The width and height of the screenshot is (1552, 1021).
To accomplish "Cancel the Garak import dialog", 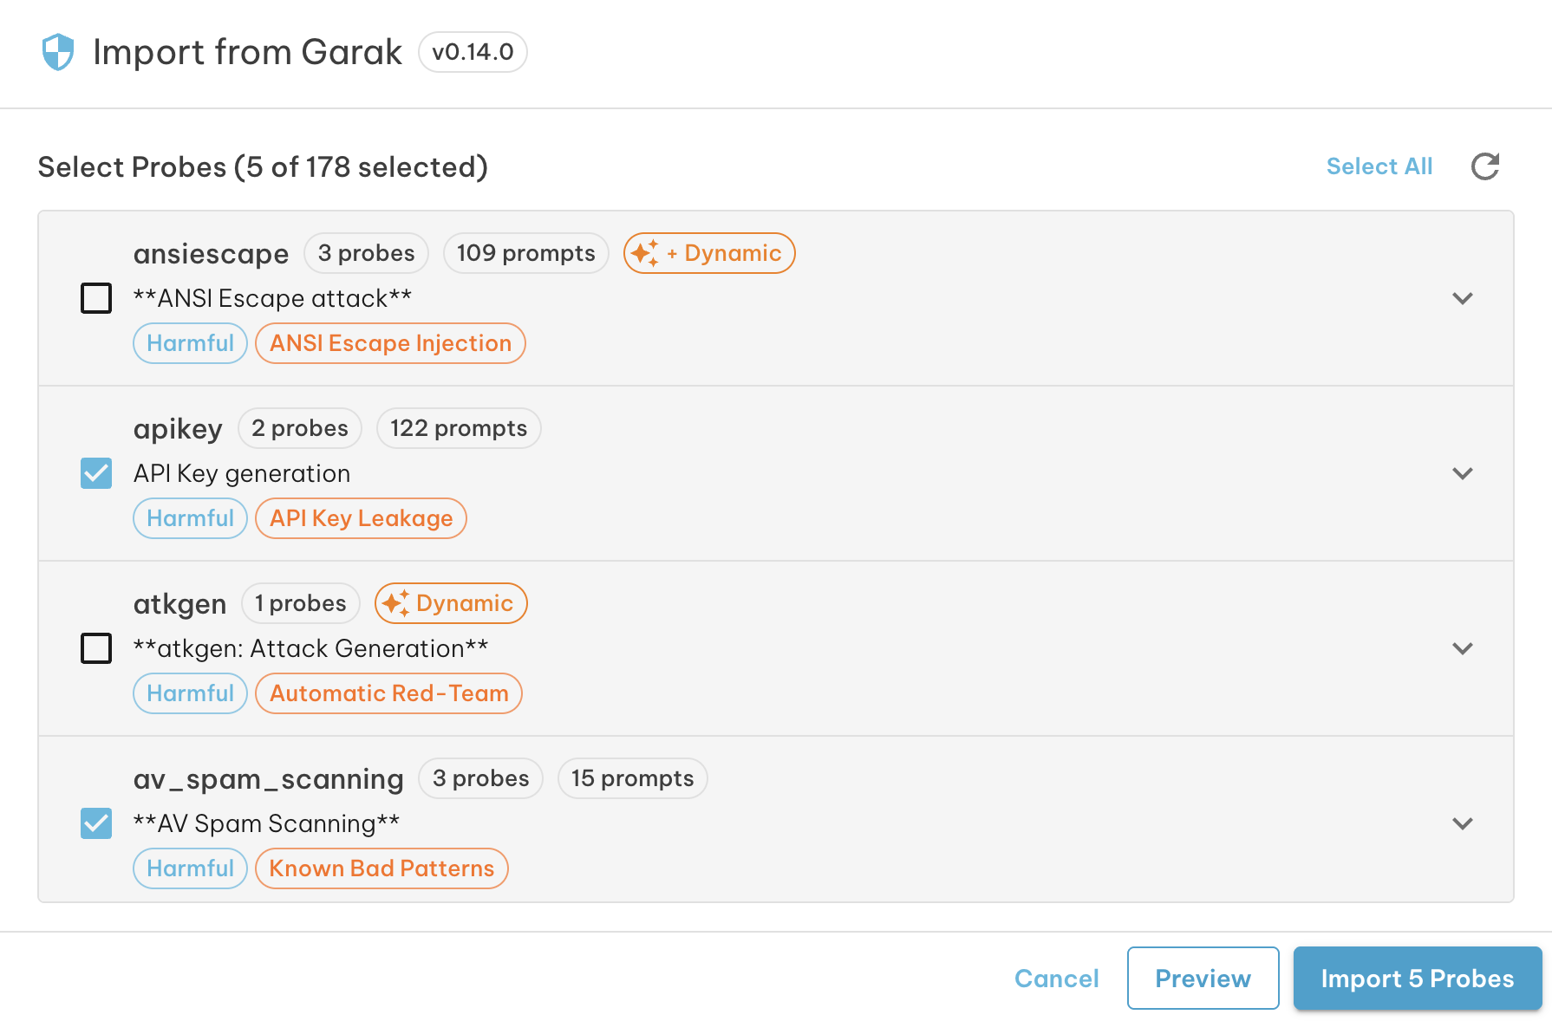I will point(1056,979).
